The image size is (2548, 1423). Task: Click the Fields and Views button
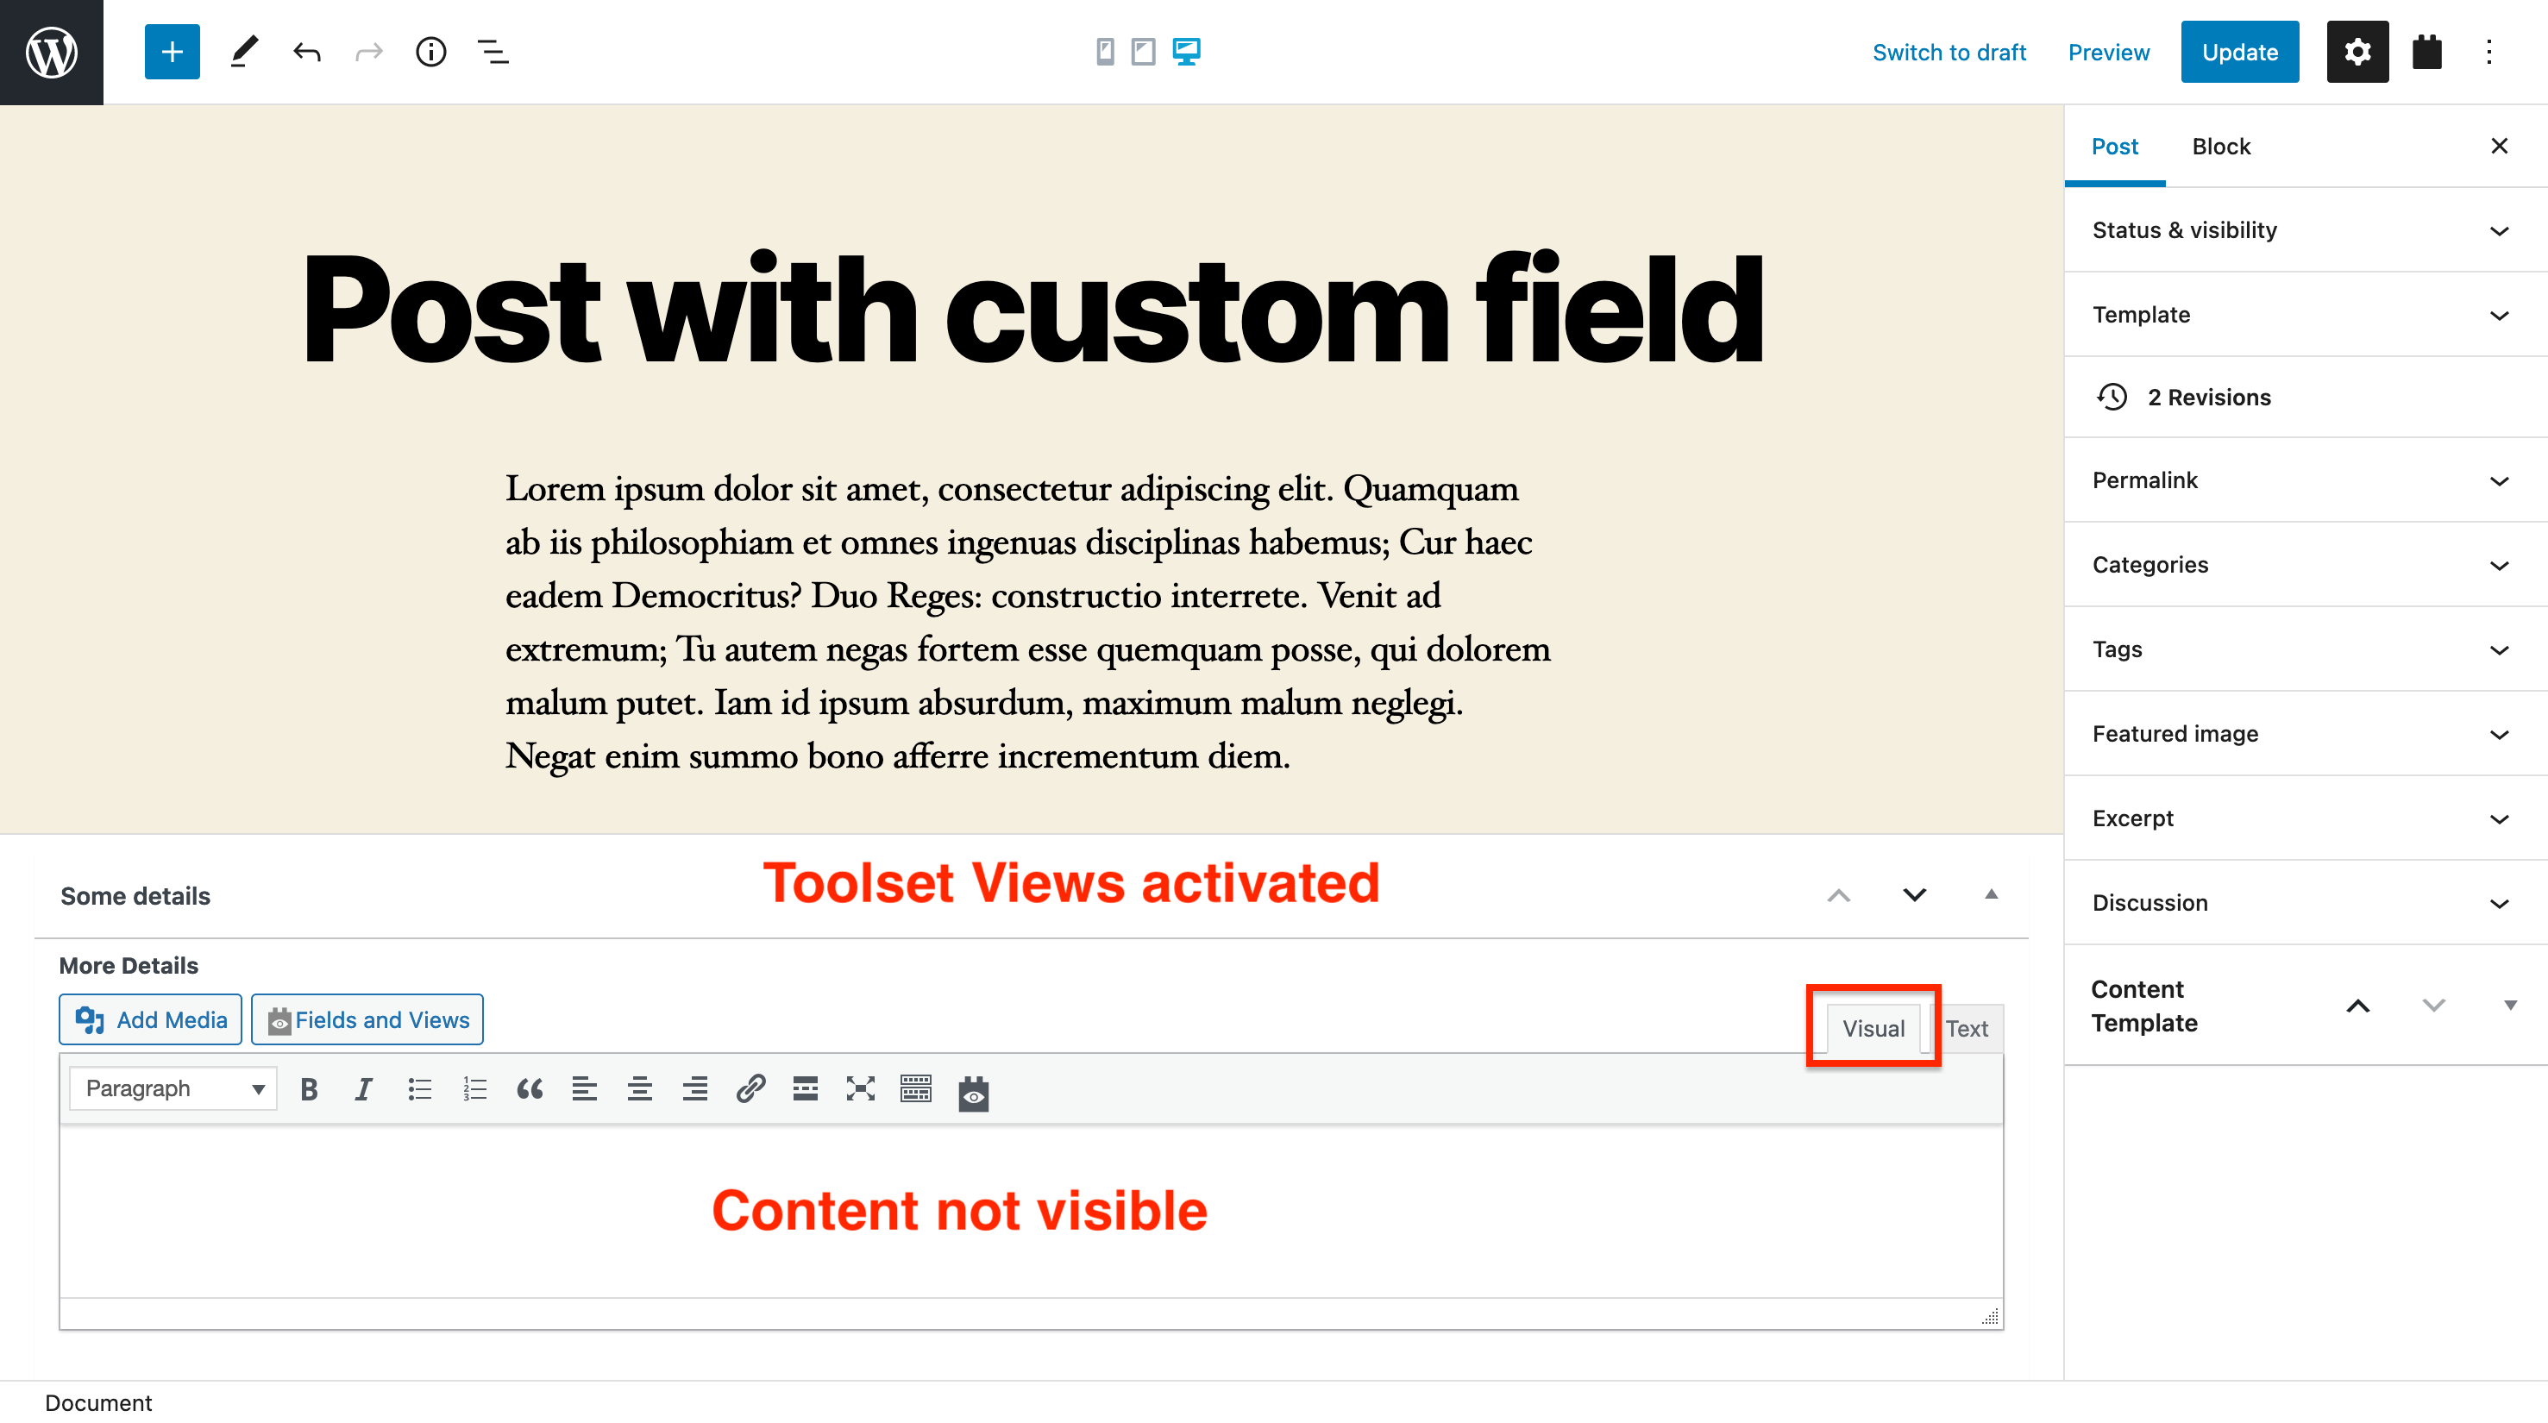pos(367,1019)
